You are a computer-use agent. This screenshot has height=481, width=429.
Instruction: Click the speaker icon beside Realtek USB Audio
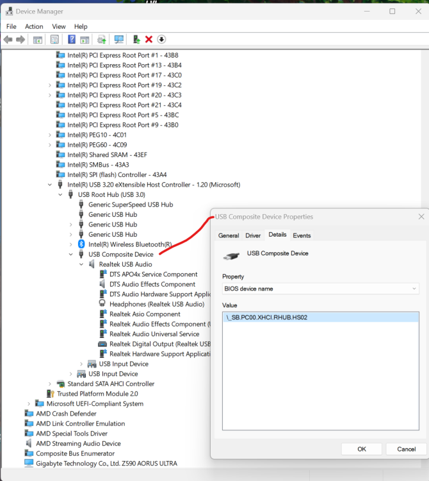pyautogui.click(x=92, y=264)
